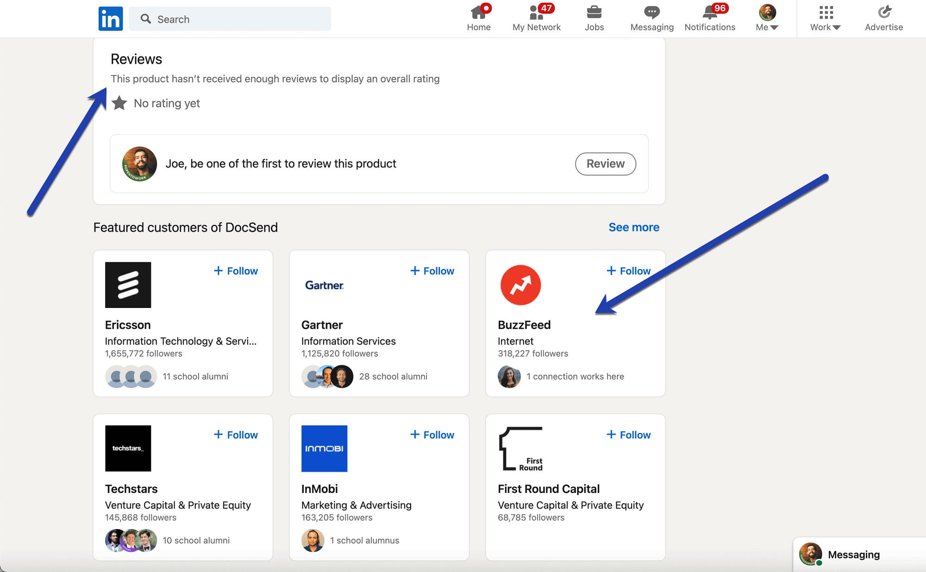Open the Ericsson logo
926x572 pixels.
tap(128, 285)
